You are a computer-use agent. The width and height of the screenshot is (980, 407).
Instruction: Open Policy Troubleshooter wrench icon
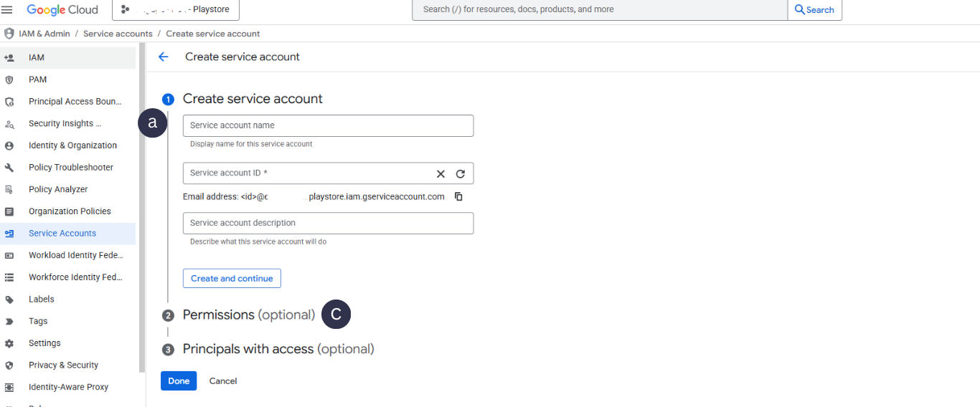[x=9, y=167]
